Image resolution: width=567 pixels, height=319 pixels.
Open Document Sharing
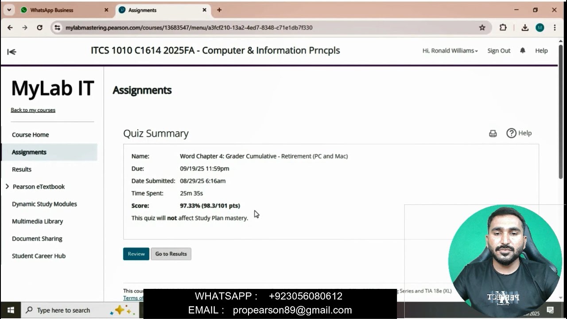coord(37,238)
